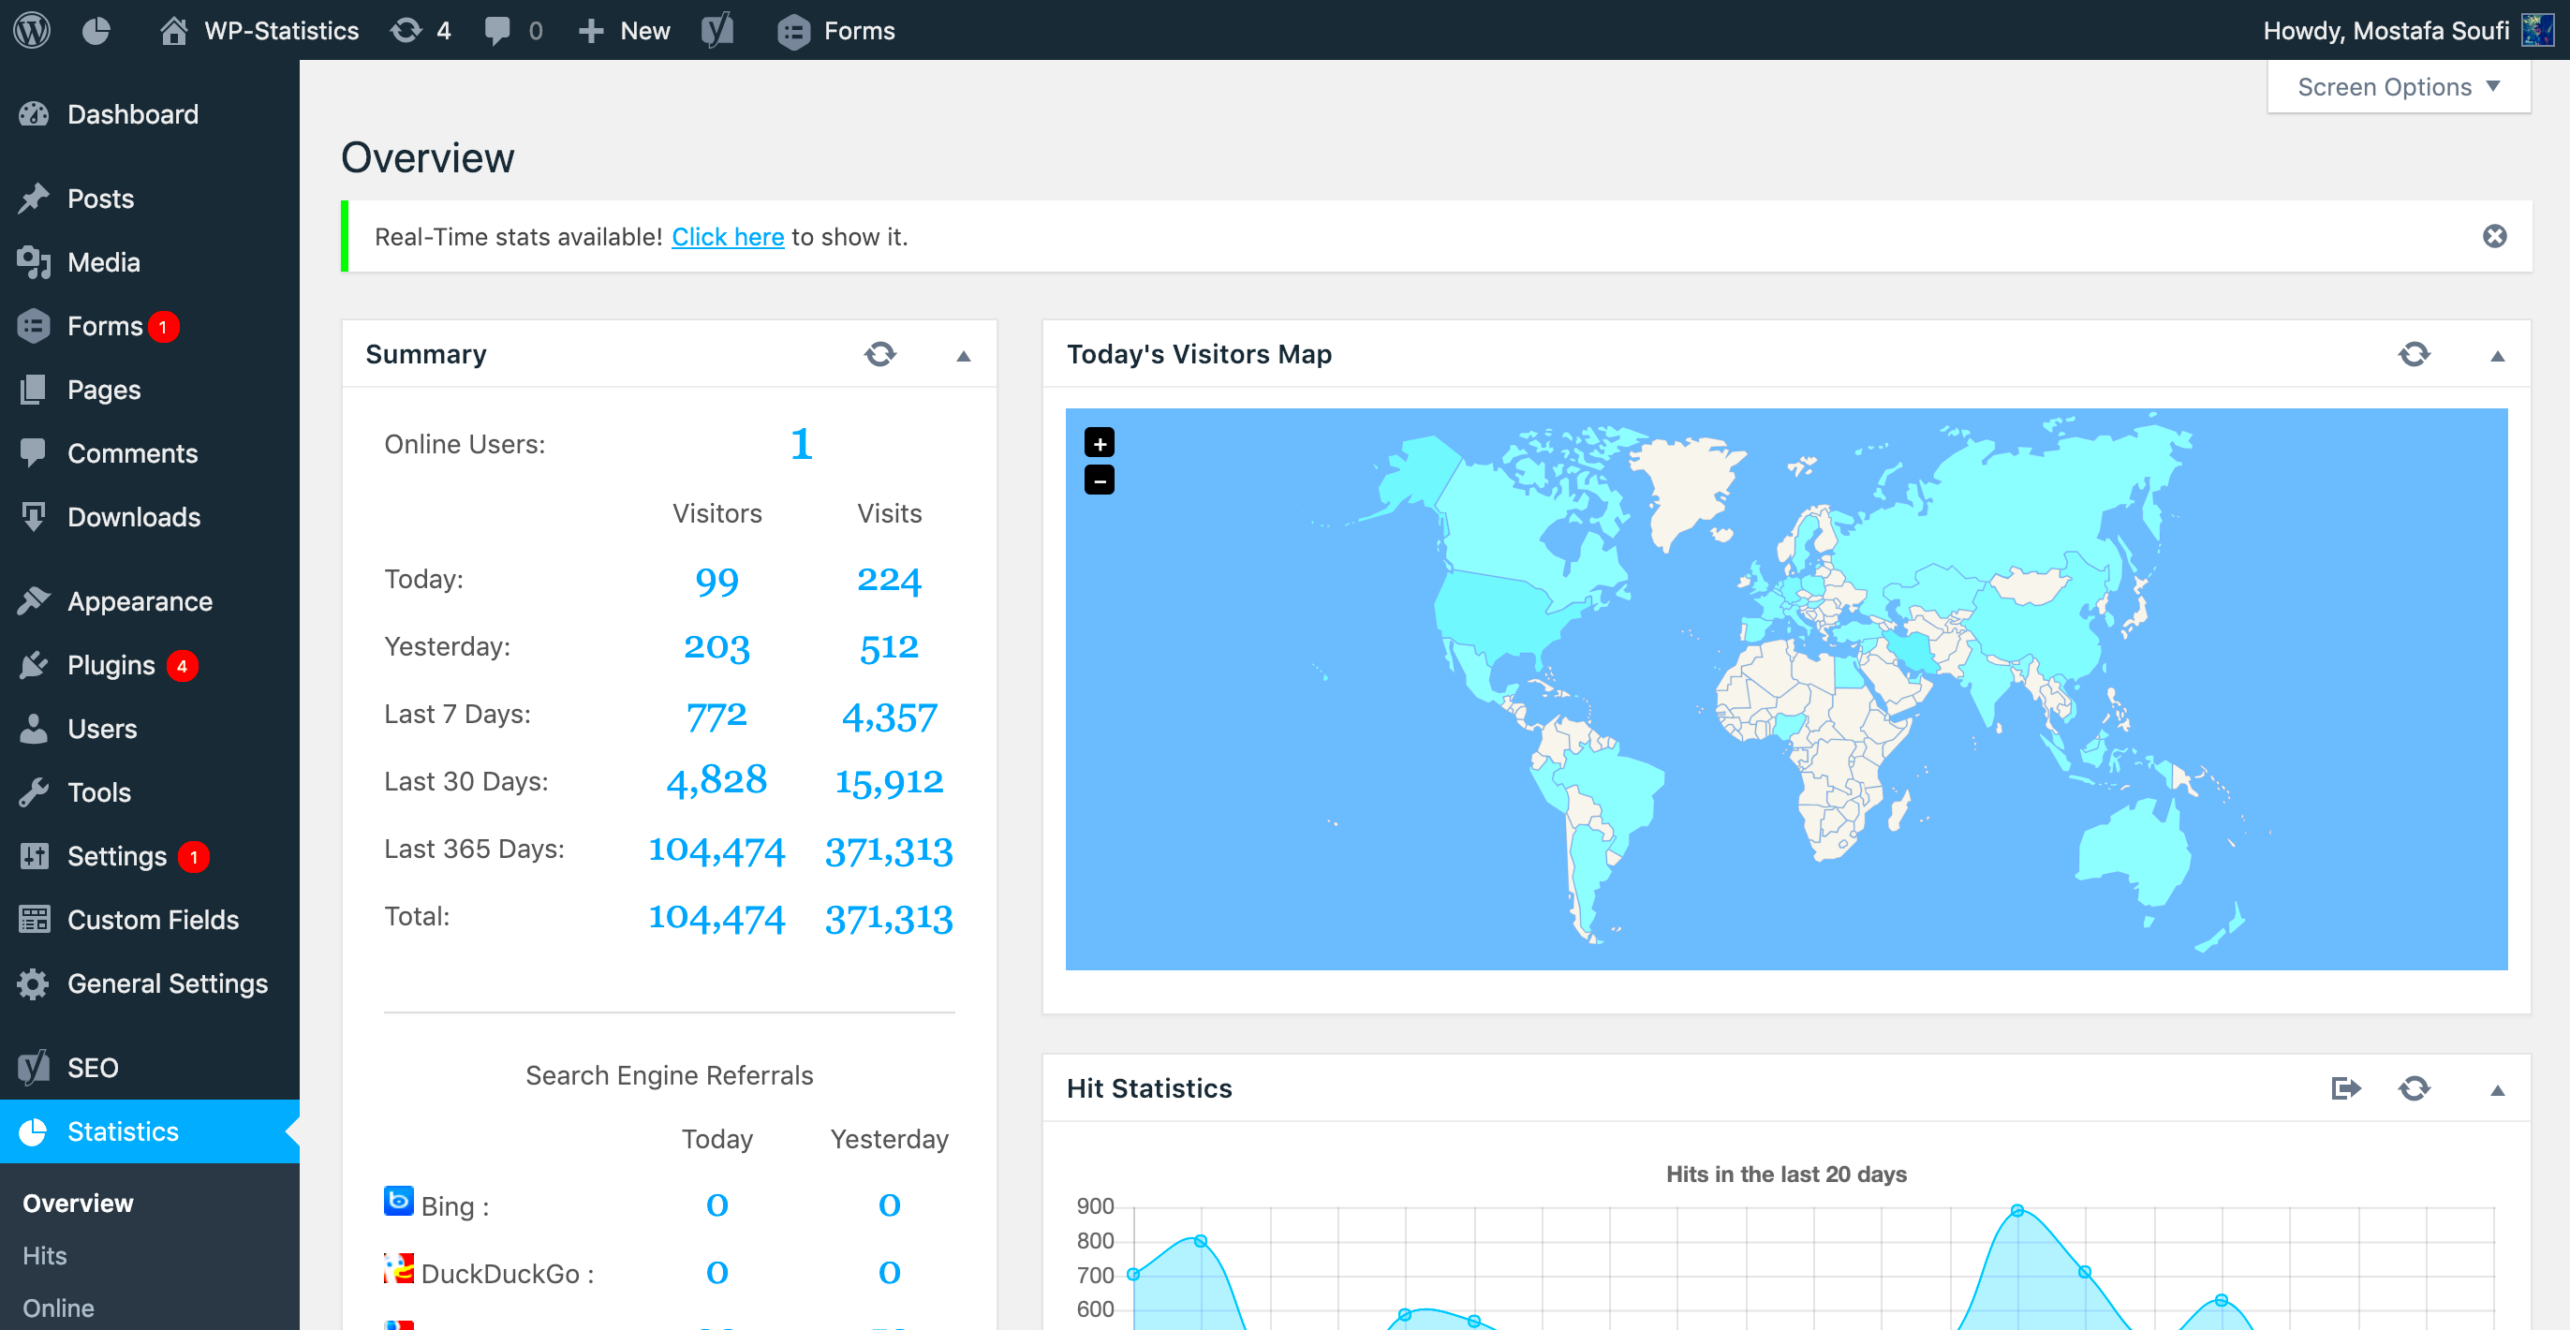The height and width of the screenshot is (1330, 2570).
Task: Click refresh icon on Summary panel
Action: tap(879, 355)
